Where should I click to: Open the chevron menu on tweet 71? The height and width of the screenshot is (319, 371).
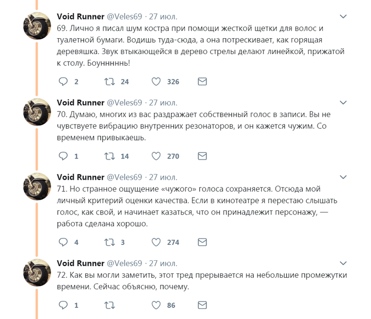point(344,178)
